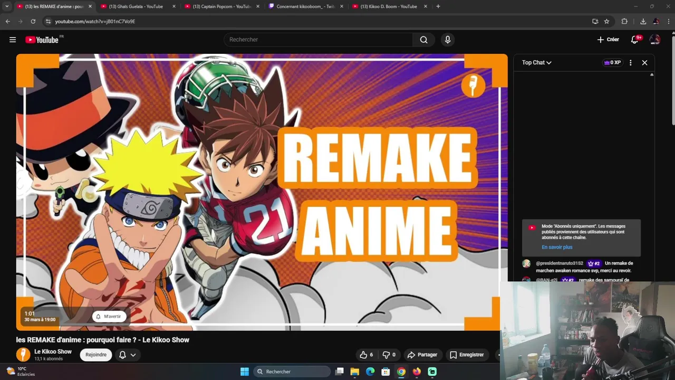Go back with the browser back arrow
This screenshot has height=380, width=675.
(x=7, y=22)
